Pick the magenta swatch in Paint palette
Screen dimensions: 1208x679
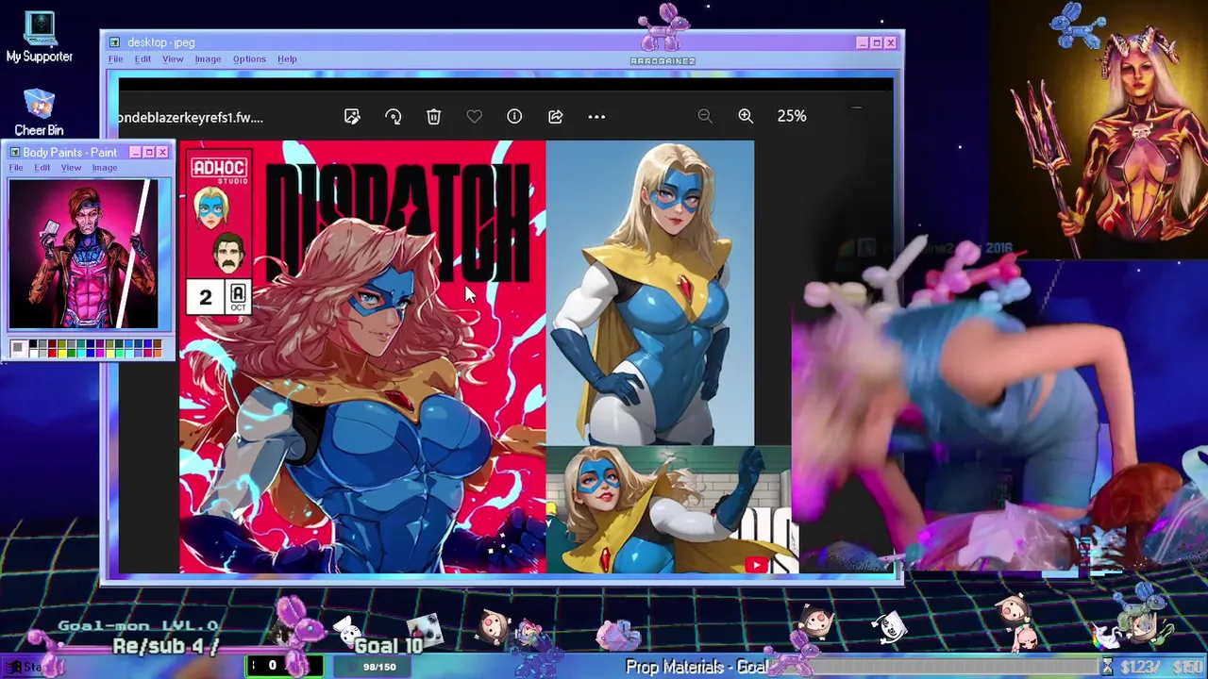pos(100,354)
